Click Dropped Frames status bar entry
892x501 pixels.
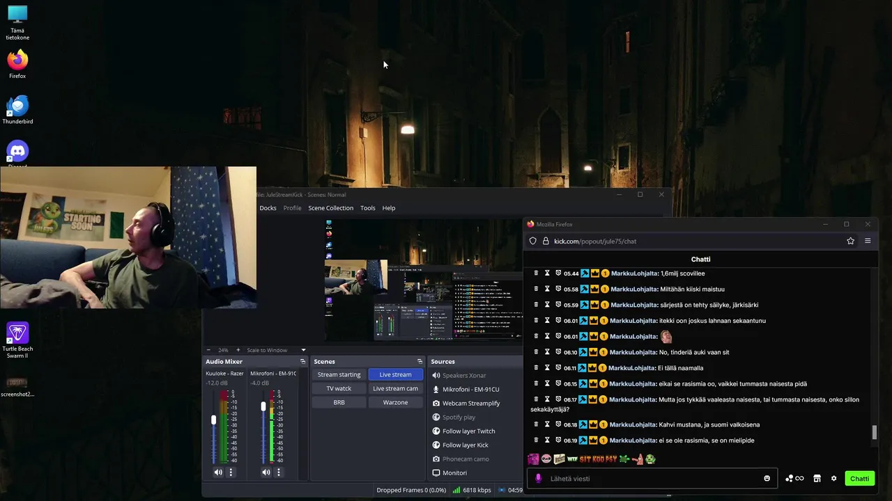(411, 490)
